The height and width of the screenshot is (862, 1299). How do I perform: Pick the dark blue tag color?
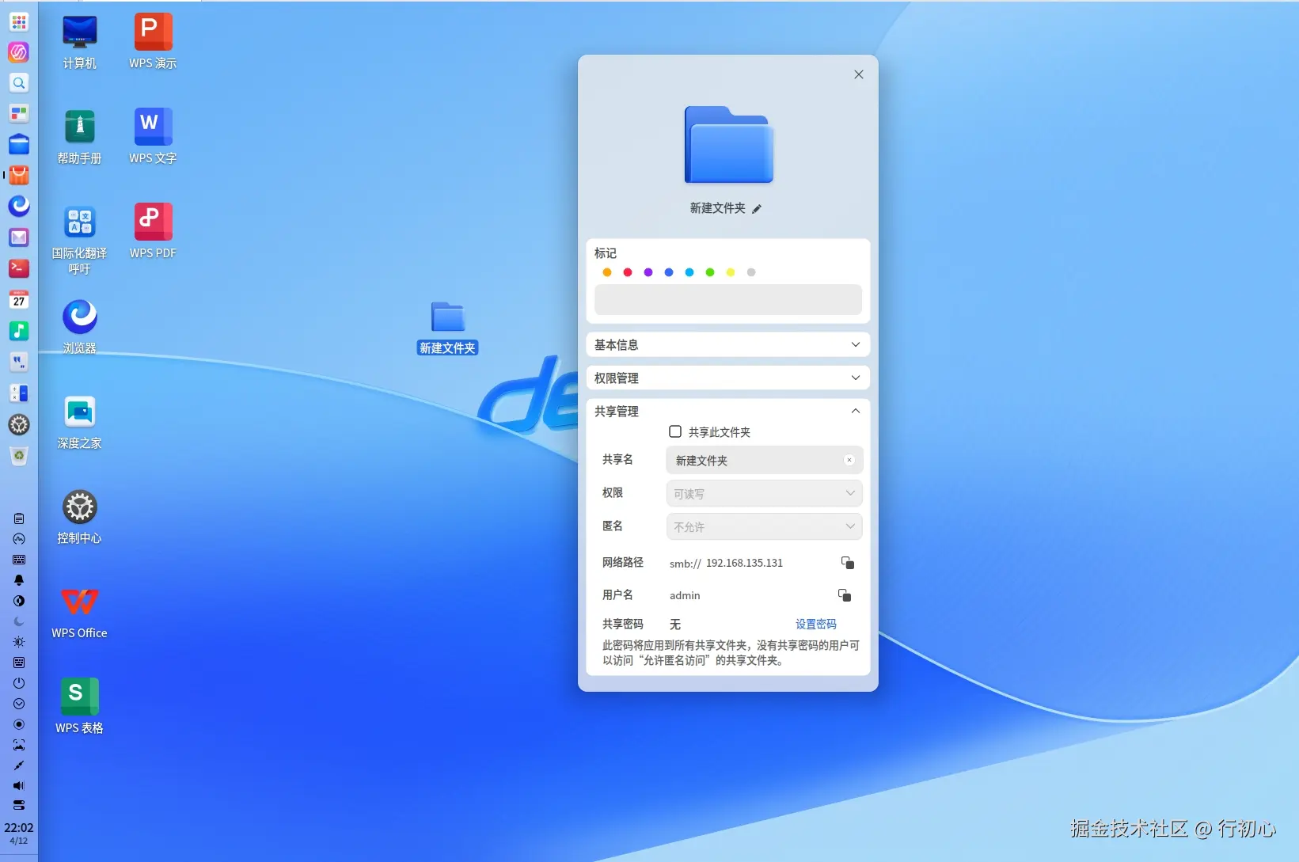click(669, 272)
